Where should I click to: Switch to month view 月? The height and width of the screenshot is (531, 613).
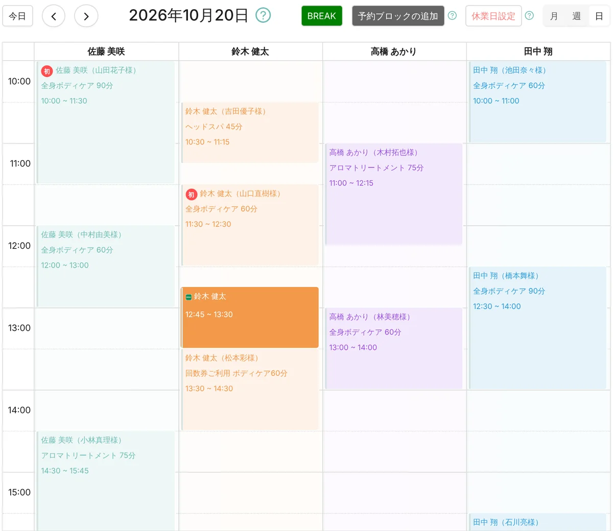(554, 16)
